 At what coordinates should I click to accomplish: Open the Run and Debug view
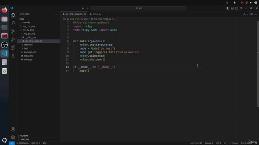(x=13, y=39)
